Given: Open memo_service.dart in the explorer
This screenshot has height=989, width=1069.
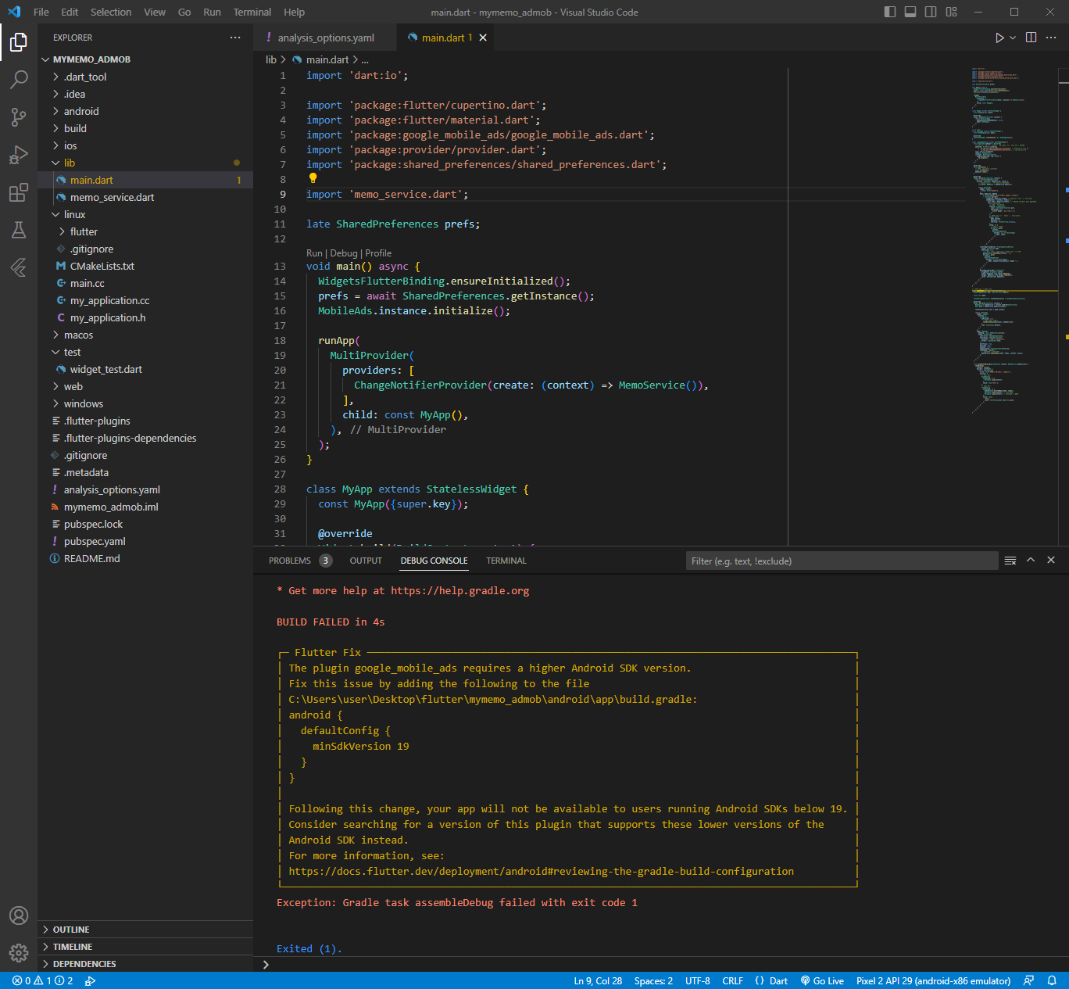Looking at the screenshot, I should (145, 197).
